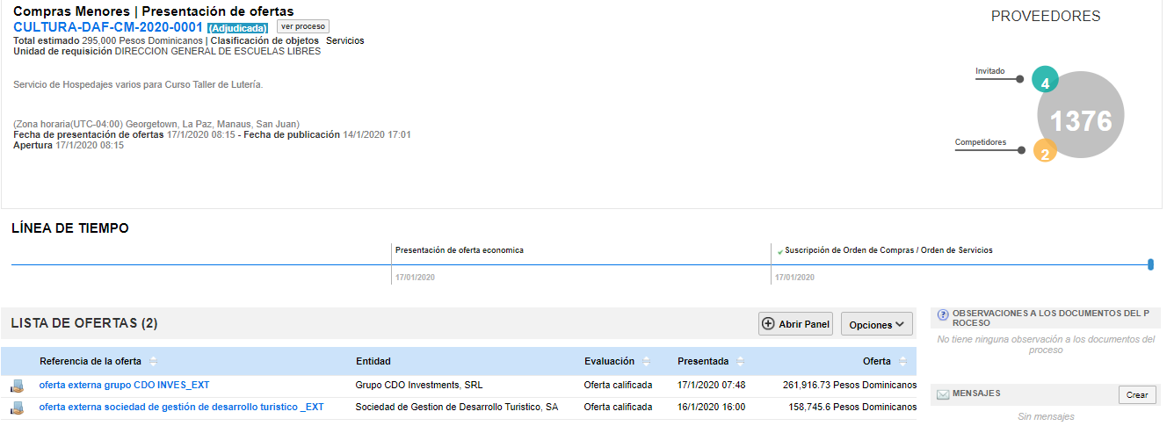Open oferta externa sociedad de gestión link
This screenshot has height=426, width=1174.
(181, 407)
